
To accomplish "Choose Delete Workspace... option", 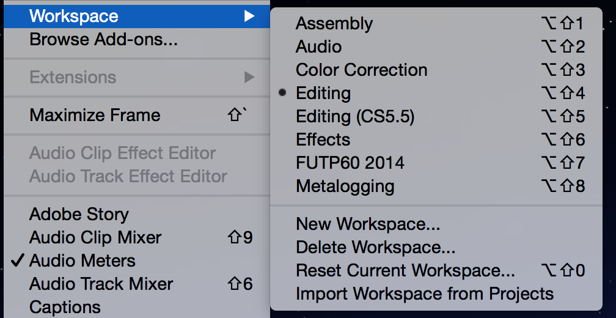I will [x=436, y=247].
